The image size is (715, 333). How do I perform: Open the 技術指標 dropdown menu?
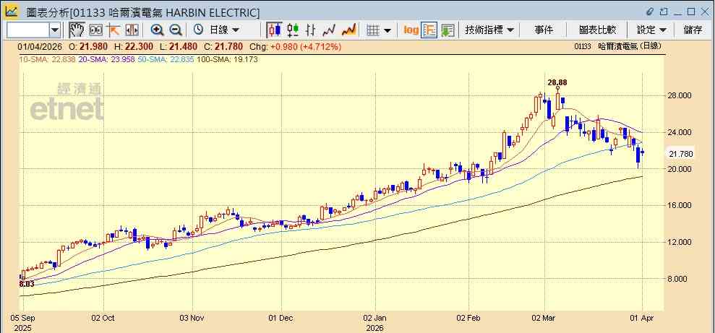489,30
